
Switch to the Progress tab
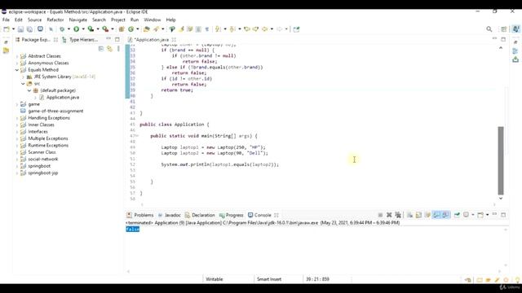tap(231, 215)
